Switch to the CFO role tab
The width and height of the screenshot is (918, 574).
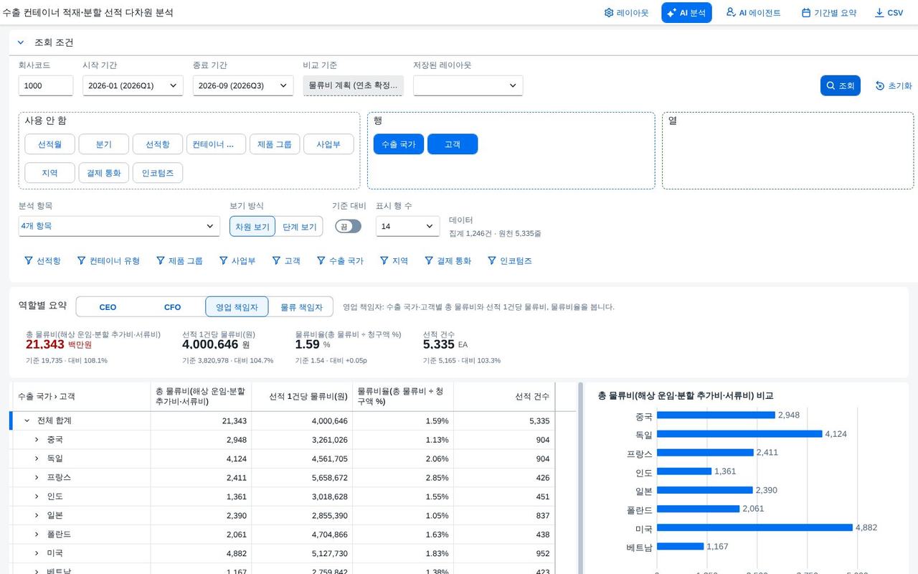click(x=172, y=307)
